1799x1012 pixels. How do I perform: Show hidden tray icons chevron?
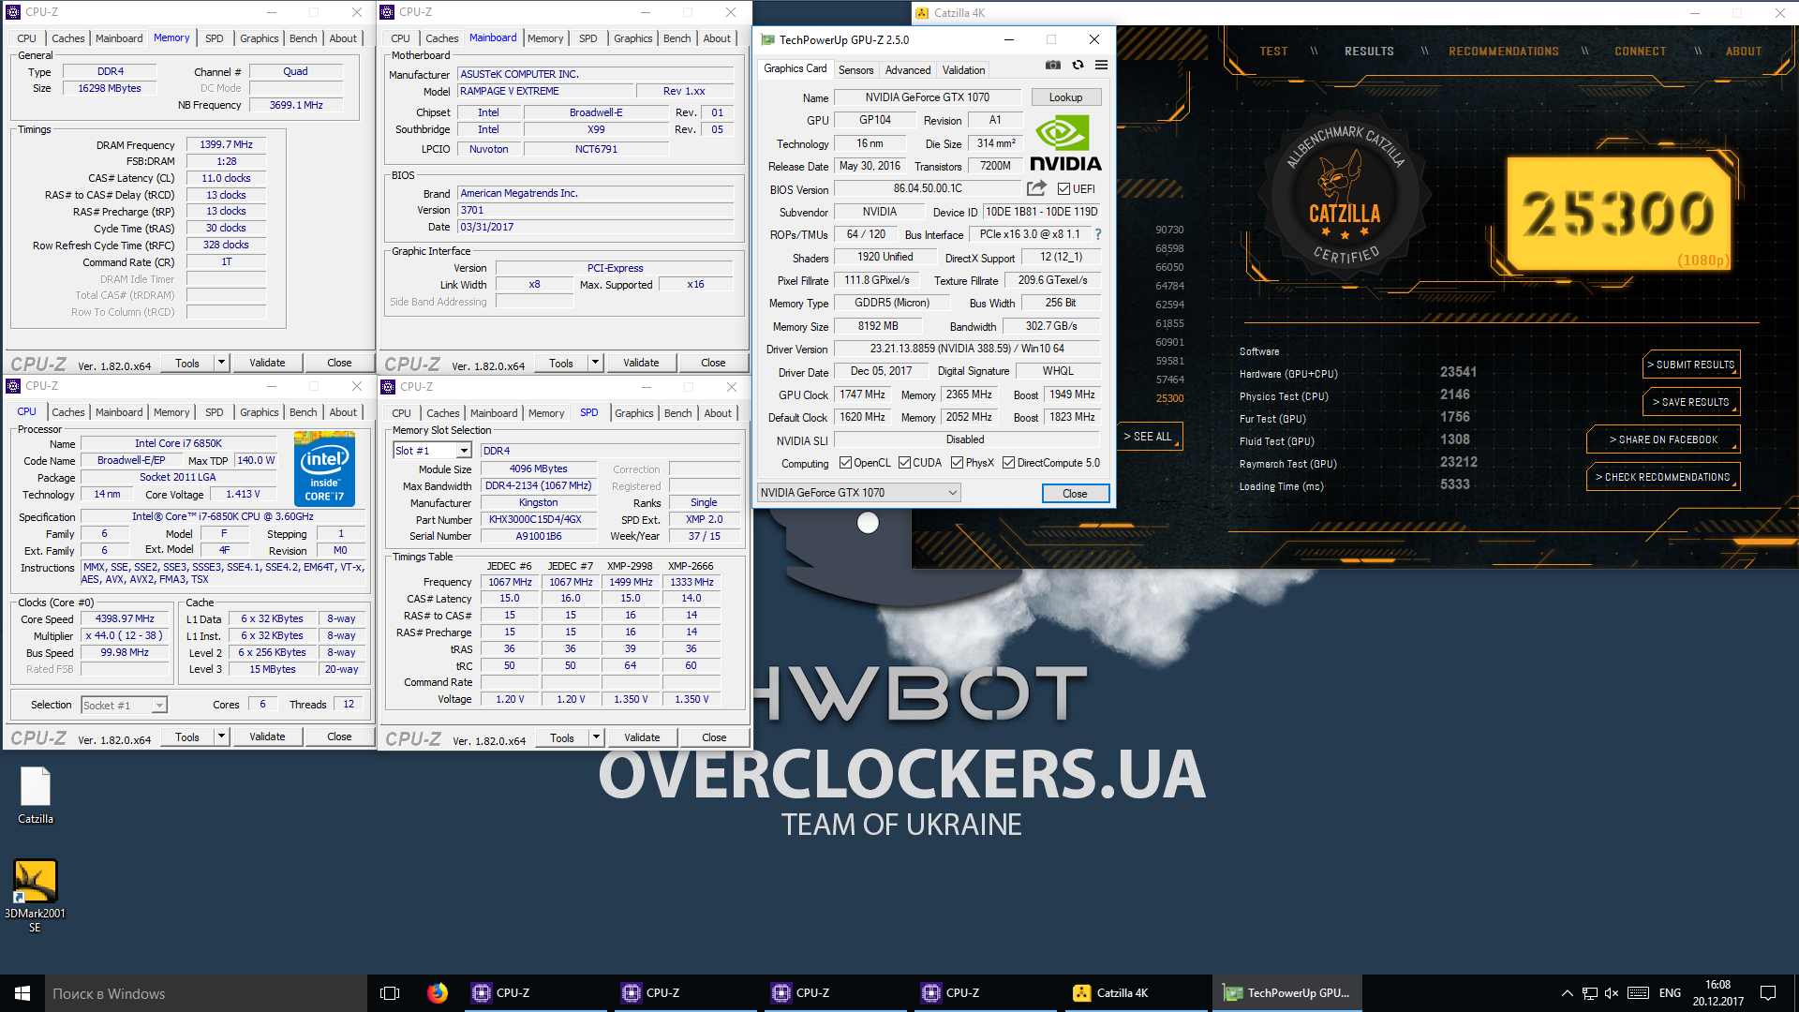coord(1567,993)
